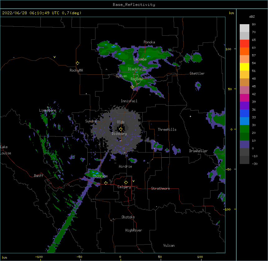The height and width of the screenshot is (261, 268).
Task: Click the 2022/06/28 06:10:49 UTC timestamp
Action: [30, 13]
